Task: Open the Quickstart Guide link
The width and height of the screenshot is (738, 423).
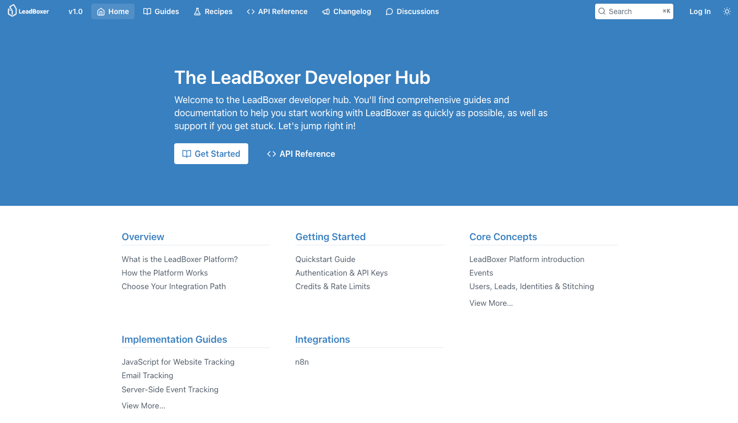Action: (x=325, y=259)
